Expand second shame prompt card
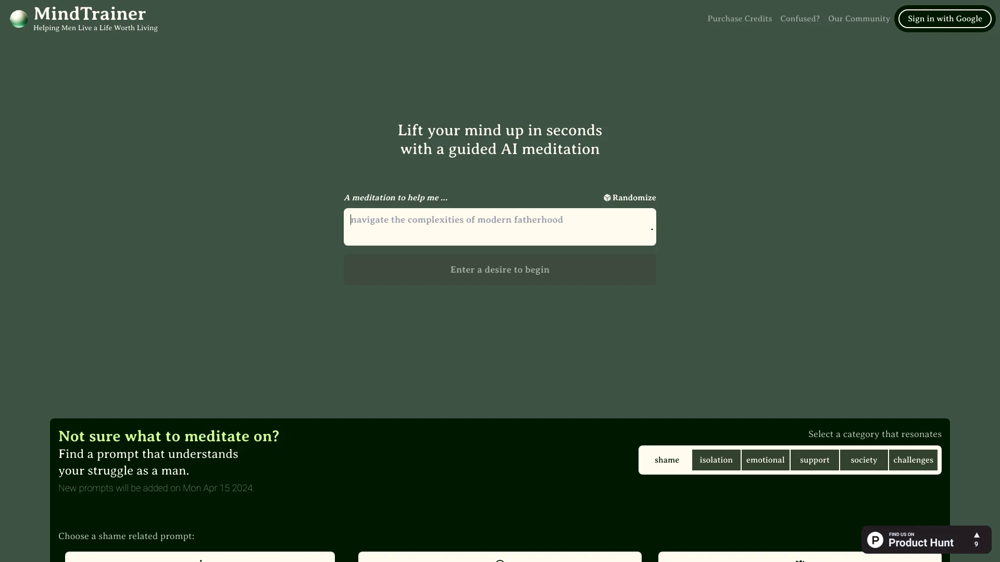The height and width of the screenshot is (562, 1000). coord(500,556)
